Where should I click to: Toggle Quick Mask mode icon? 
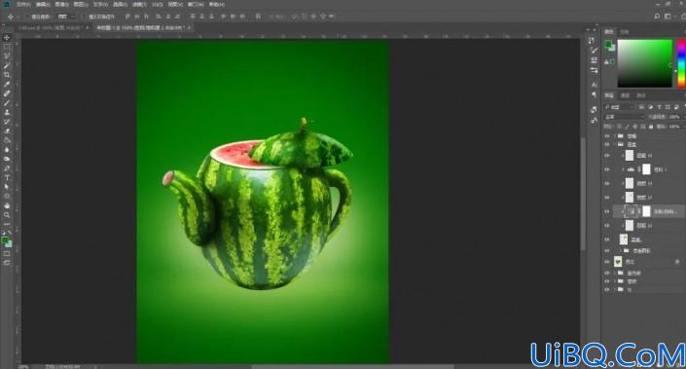pos(7,253)
